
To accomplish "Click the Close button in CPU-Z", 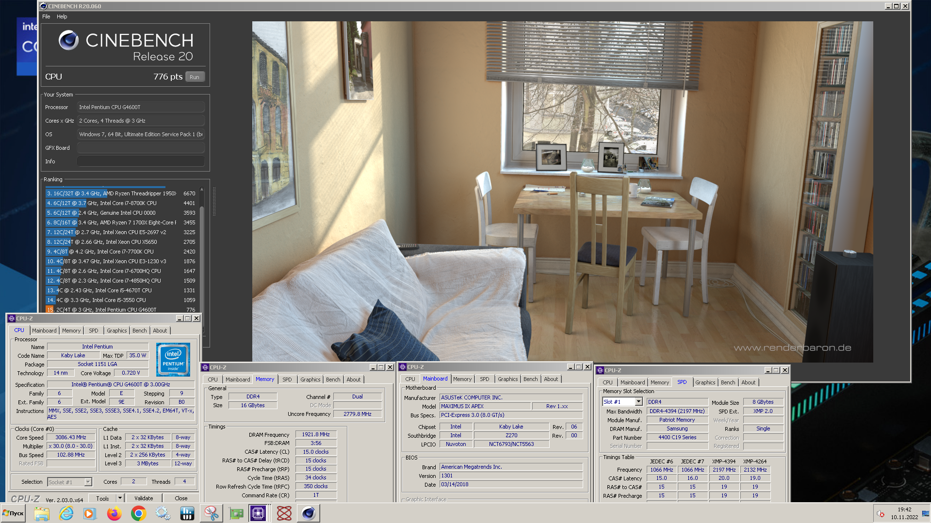I will [181, 498].
